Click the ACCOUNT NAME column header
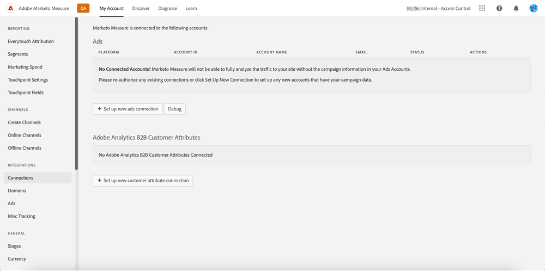 click(271, 52)
